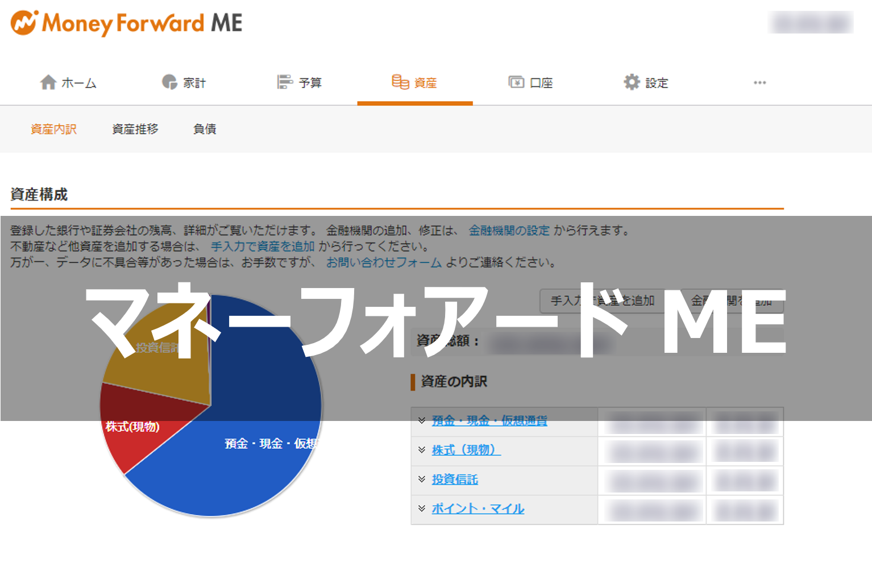Viewport: 872px width, 588px height.
Task: Expand the 投資信託 row chevron
Action: [422, 479]
